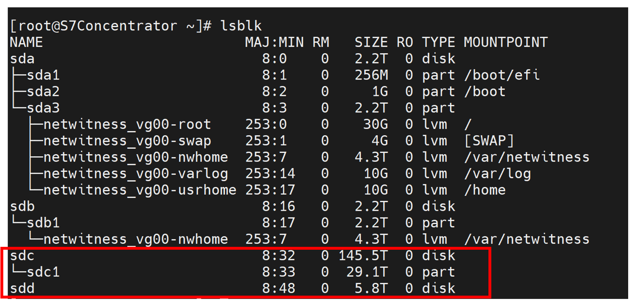Select the sdb1 partition entry
The width and height of the screenshot is (633, 303).
pyautogui.click(x=43, y=223)
